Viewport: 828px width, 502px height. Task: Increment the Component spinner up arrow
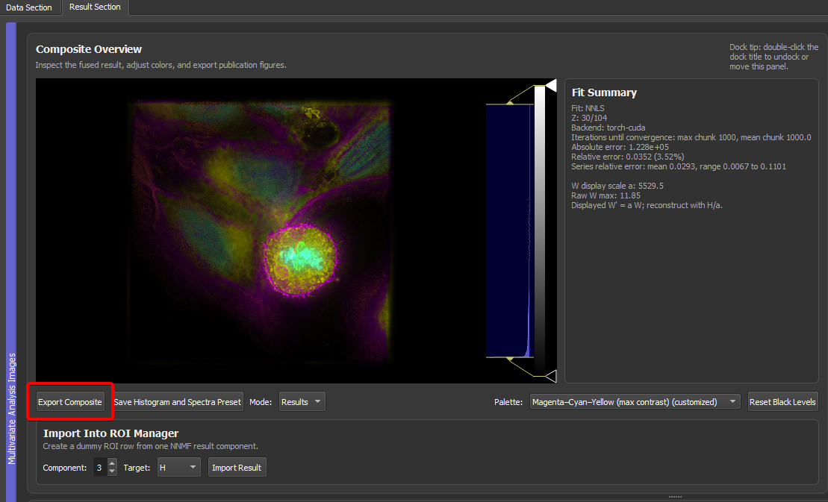(112, 463)
